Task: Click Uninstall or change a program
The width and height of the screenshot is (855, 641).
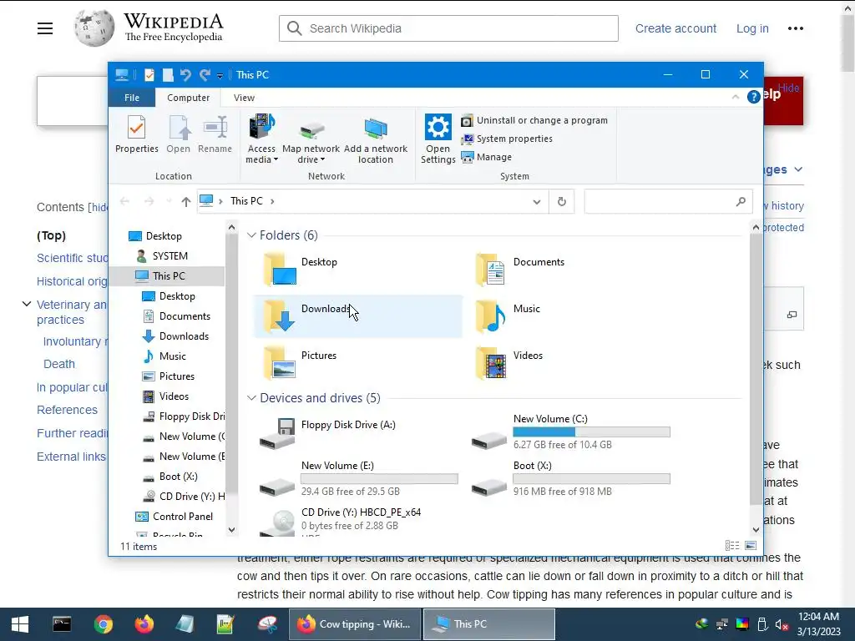Action: [534, 120]
